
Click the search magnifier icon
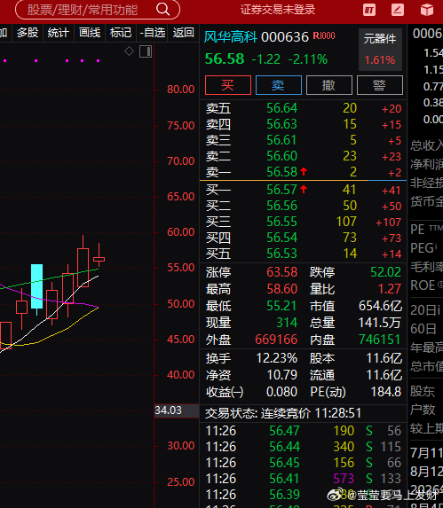163,10
